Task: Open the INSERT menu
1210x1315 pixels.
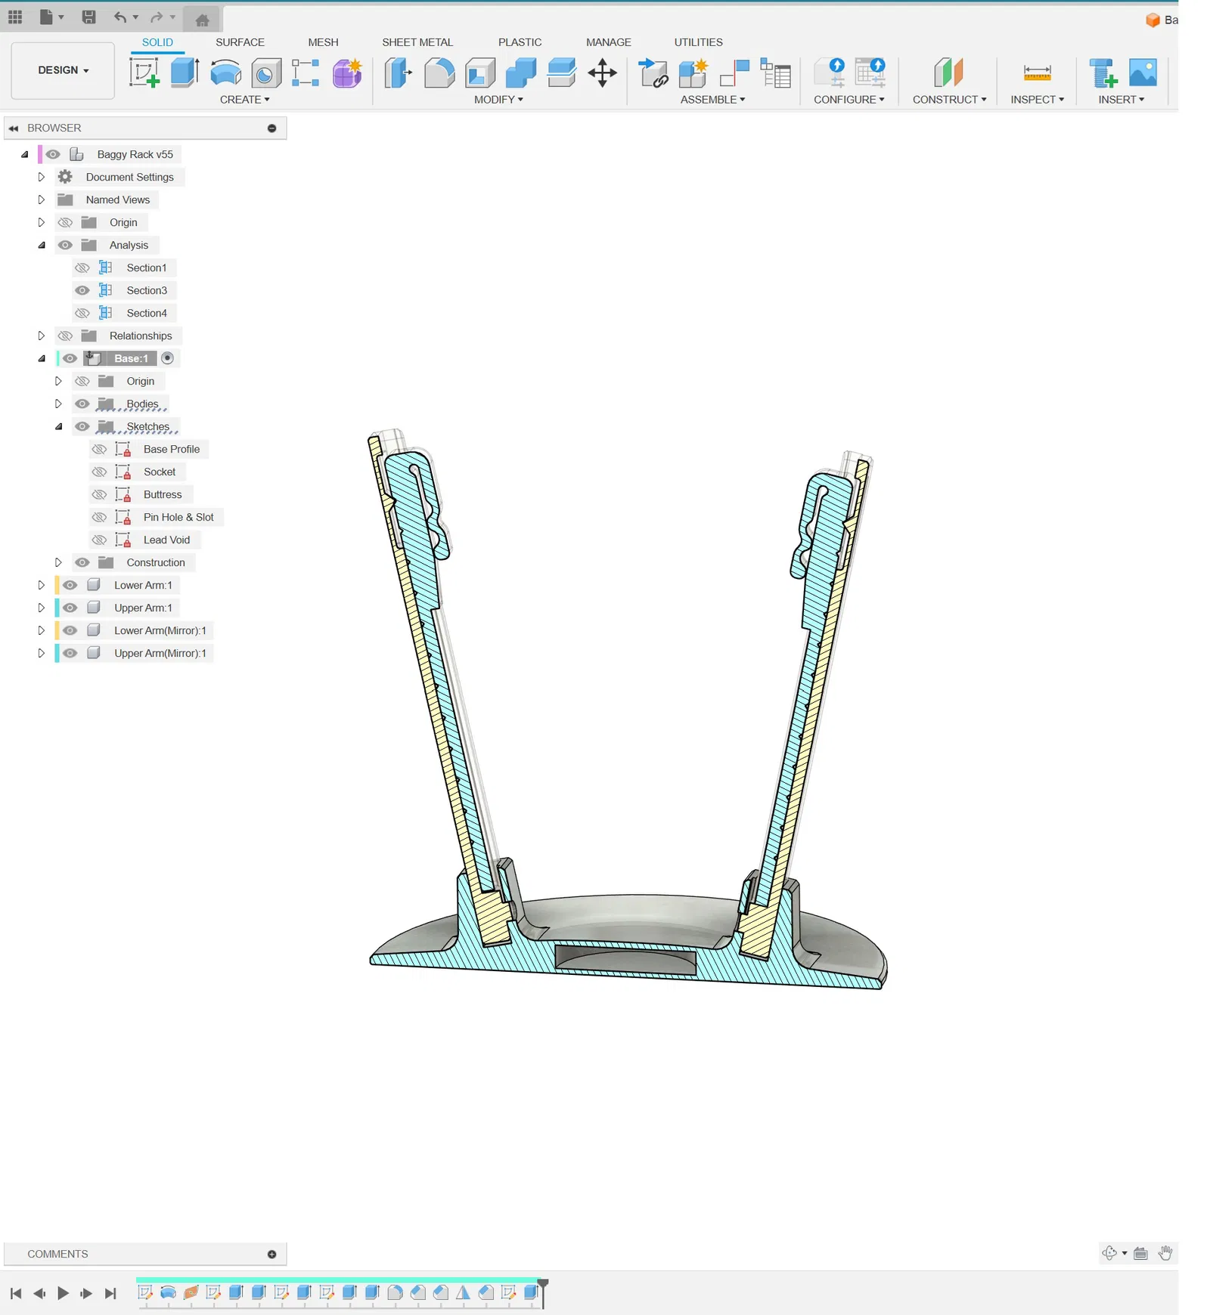Action: (1121, 100)
